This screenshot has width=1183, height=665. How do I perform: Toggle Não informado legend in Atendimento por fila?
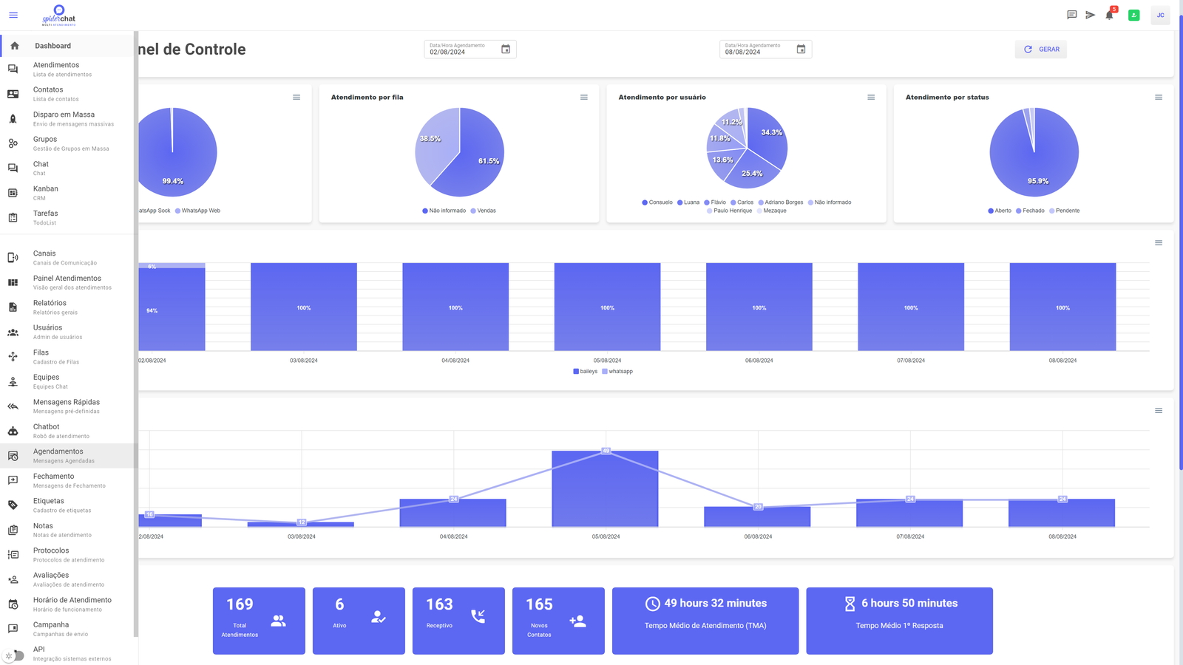444,211
